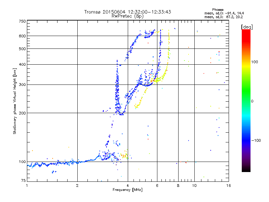Click the "Frequency [MHz]" axis title
269x202 pixels.
click(127, 190)
